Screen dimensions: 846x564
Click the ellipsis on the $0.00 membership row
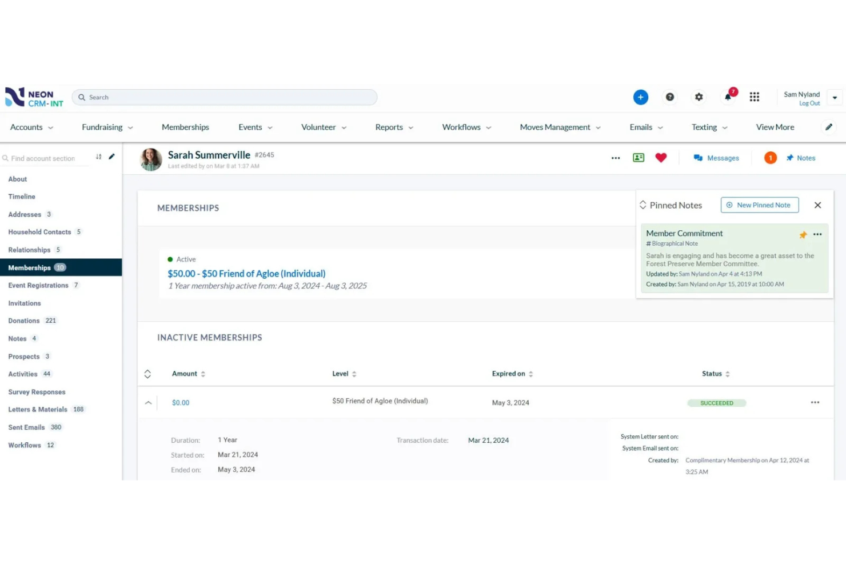pos(815,402)
